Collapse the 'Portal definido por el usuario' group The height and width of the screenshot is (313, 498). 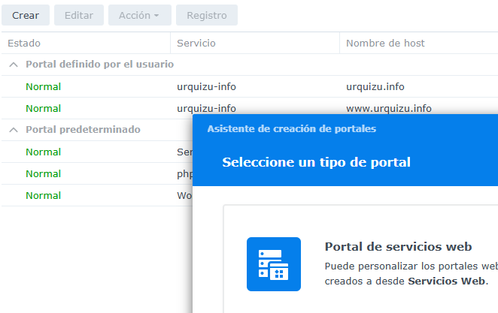14,65
